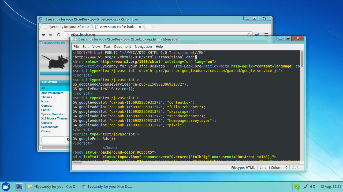
Task: Click the show desktop launcher in taskbar
Action: click(x=19, y=187)
